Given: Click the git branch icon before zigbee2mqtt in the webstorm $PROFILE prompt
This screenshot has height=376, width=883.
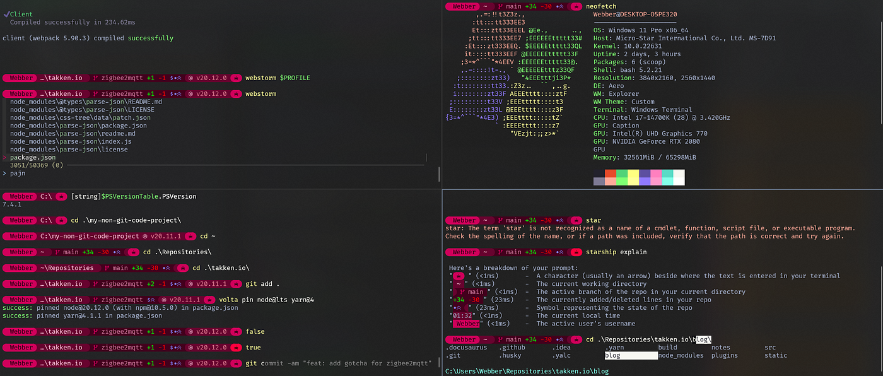Looking at the screenshot, I should point(95,78).
